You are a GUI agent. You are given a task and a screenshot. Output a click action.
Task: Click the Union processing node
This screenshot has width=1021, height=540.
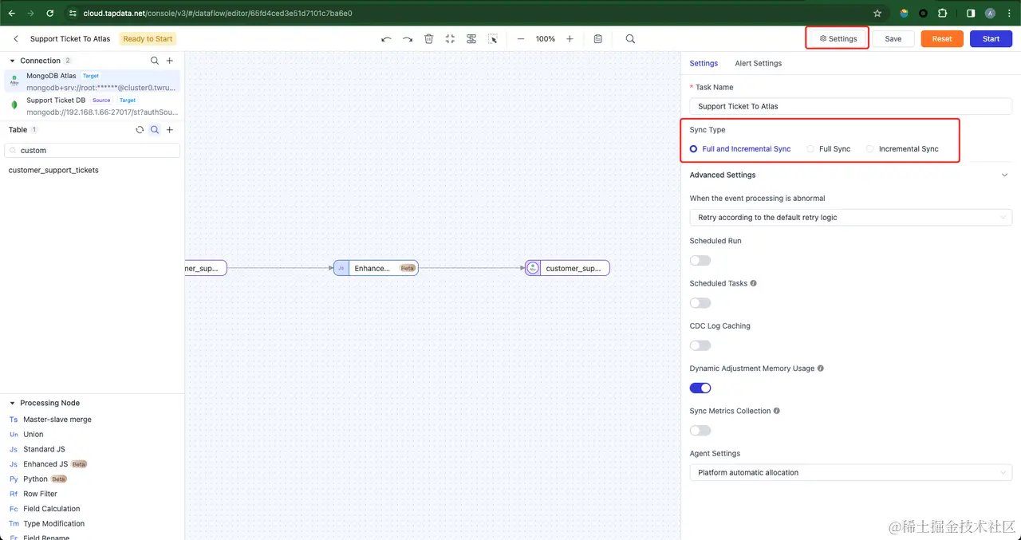[x=34, y=435]
